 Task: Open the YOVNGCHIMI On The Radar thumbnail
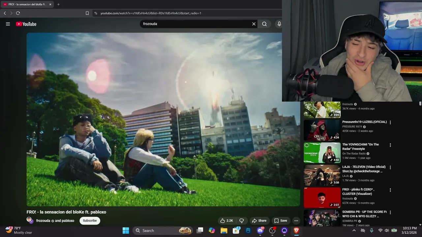(322, 153)
